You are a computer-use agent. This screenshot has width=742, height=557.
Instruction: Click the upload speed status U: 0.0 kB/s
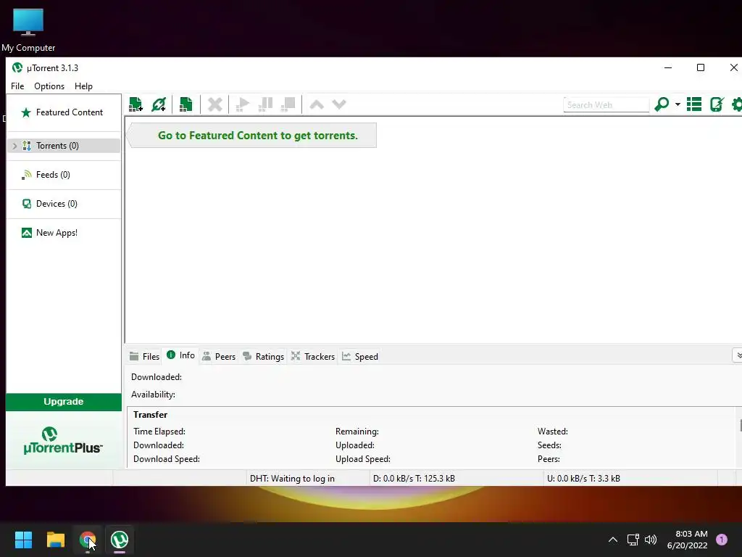coord(583,479)
